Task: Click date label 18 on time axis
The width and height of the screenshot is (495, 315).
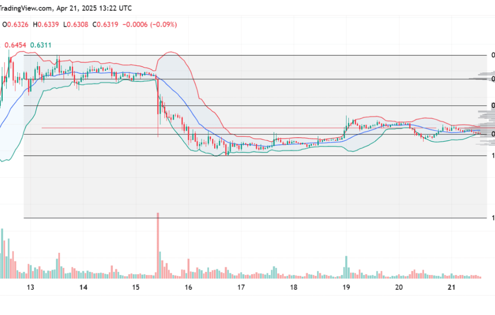Action: coord(293,287)
